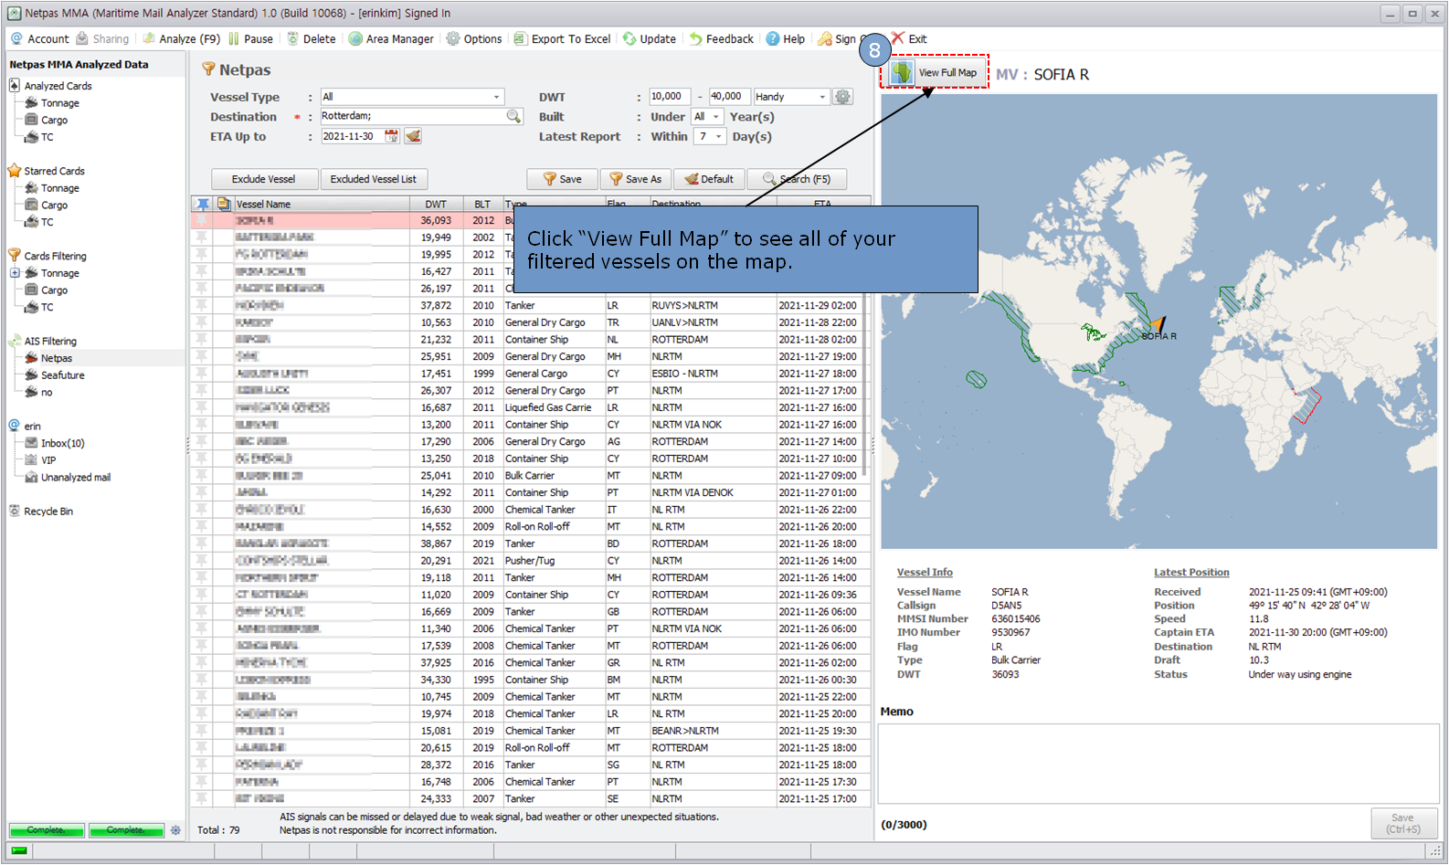Click the Save filter button
The width and height of the screenshot is (1449, 865).
tap(562, 179)
